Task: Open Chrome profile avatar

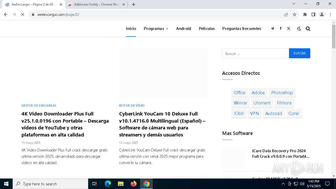Action: 322,14
